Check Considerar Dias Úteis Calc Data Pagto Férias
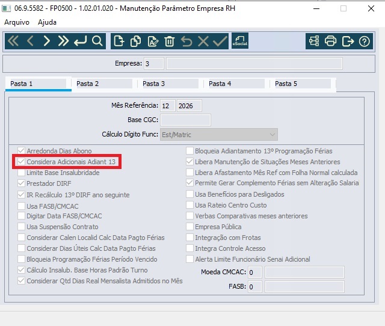385x326 pixels. coord(22,248)
